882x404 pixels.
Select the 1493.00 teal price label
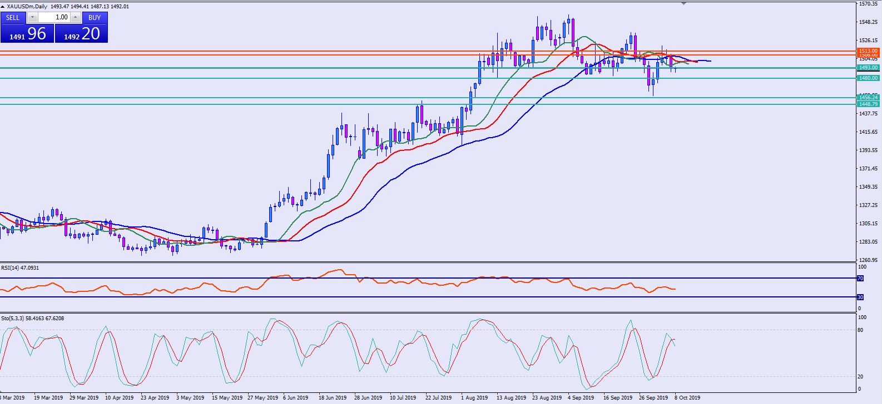click(868, 68)
